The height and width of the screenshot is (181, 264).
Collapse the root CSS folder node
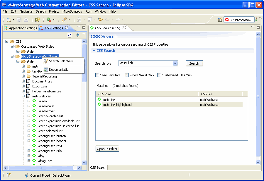coord(6,41)
